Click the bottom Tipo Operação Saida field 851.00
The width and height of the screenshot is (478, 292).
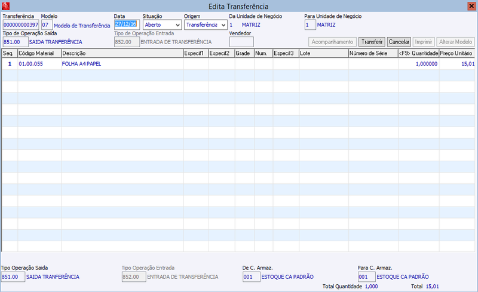(x=13, y=277)
